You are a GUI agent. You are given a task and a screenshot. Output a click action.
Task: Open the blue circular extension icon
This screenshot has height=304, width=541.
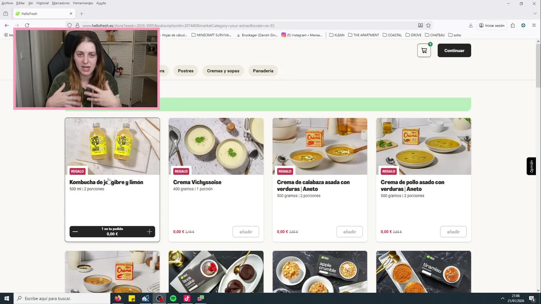pos(523,25)
